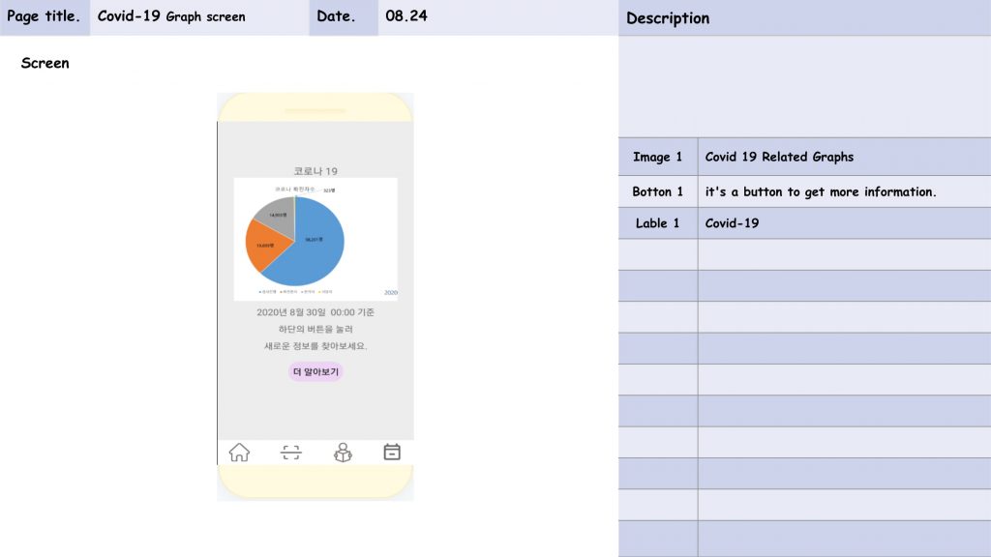Screen dimensions: 991x557
Task: Open the scan icon in bottom navigation
Action: click(291, 453)
